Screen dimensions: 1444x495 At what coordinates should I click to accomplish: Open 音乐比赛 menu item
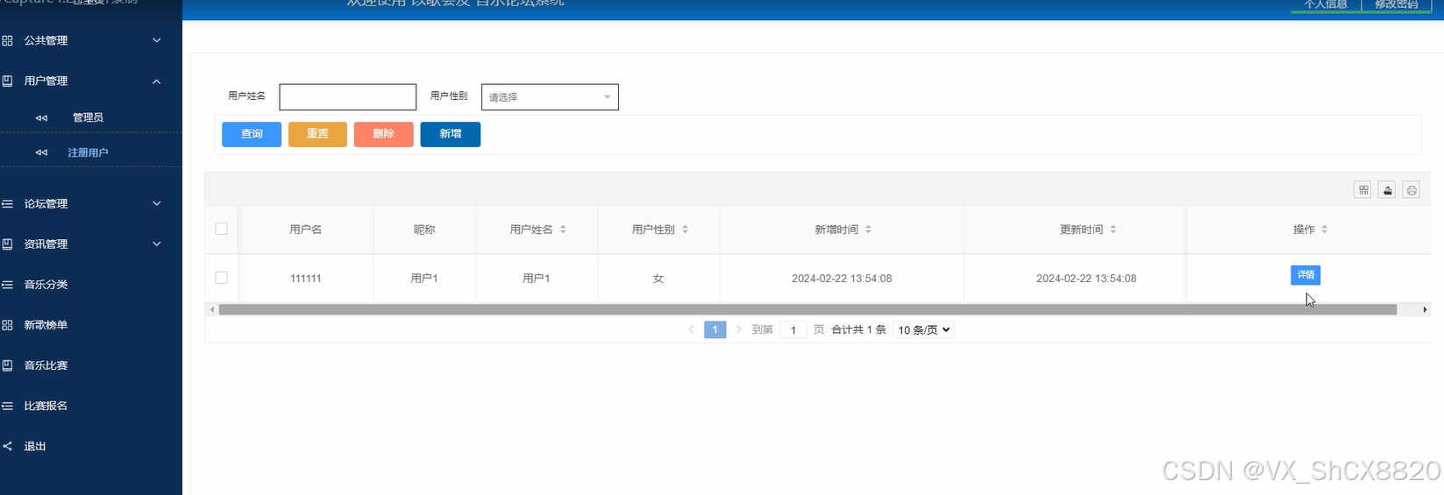click(x=46, y=365)
